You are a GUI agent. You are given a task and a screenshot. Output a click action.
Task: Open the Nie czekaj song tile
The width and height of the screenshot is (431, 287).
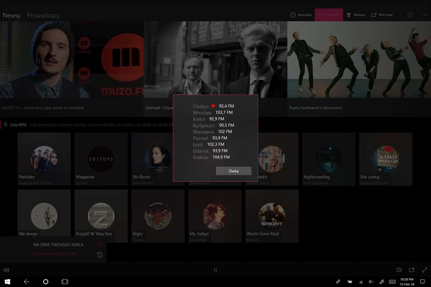click(386, 159)
